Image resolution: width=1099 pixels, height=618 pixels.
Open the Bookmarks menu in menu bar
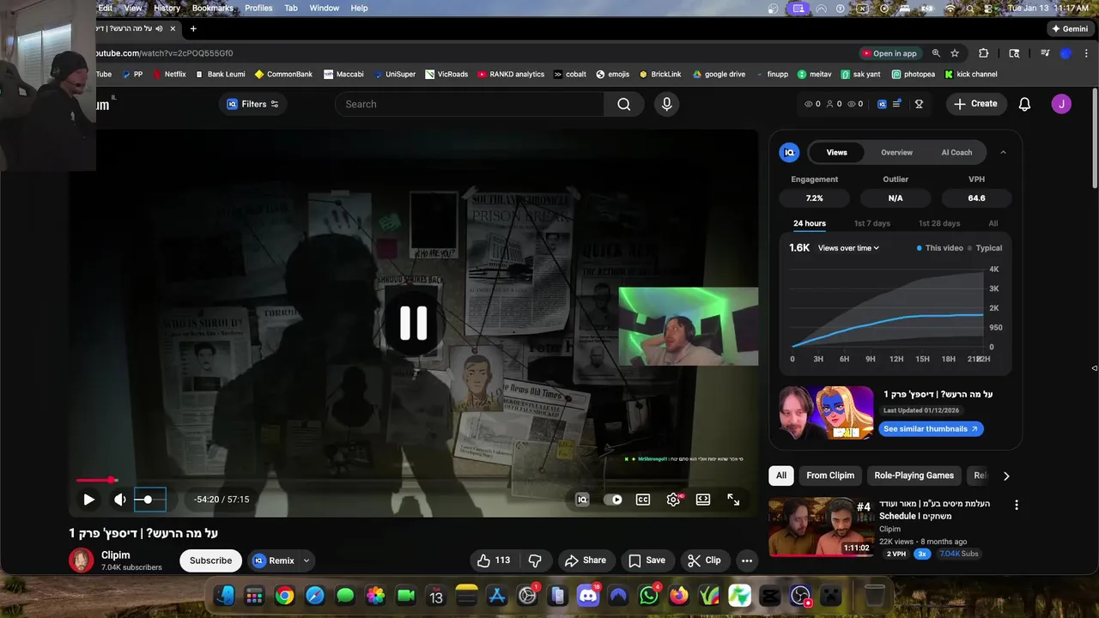(x=212, y=8)
